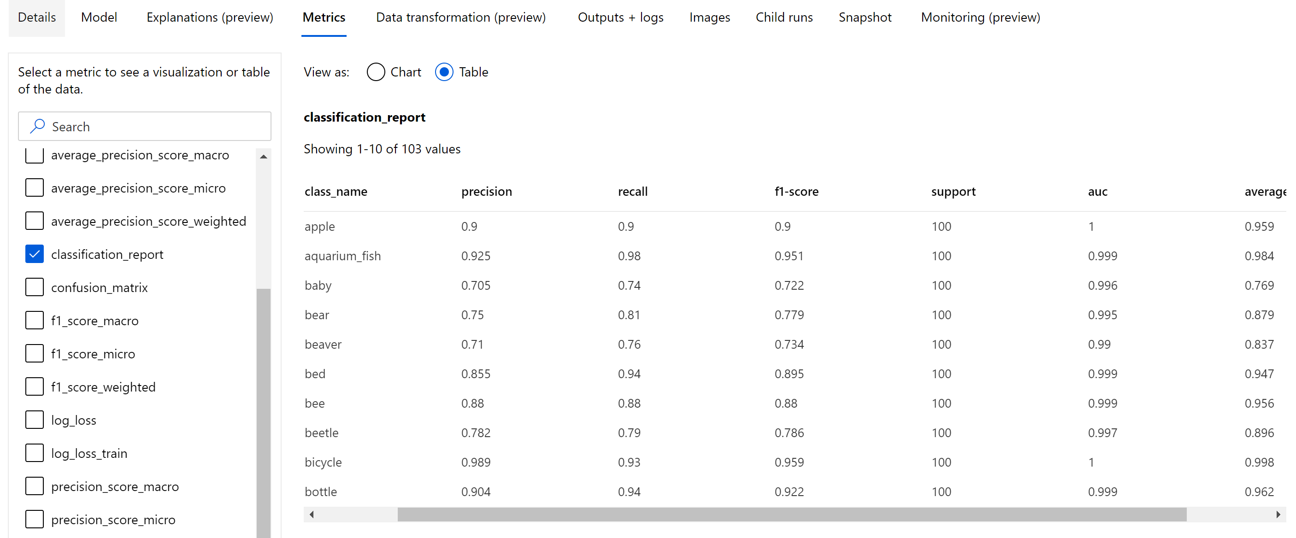This screenshot has width=1296, height=538.
Task: Enable average_precision_score_macro
Action: (33, 155)
